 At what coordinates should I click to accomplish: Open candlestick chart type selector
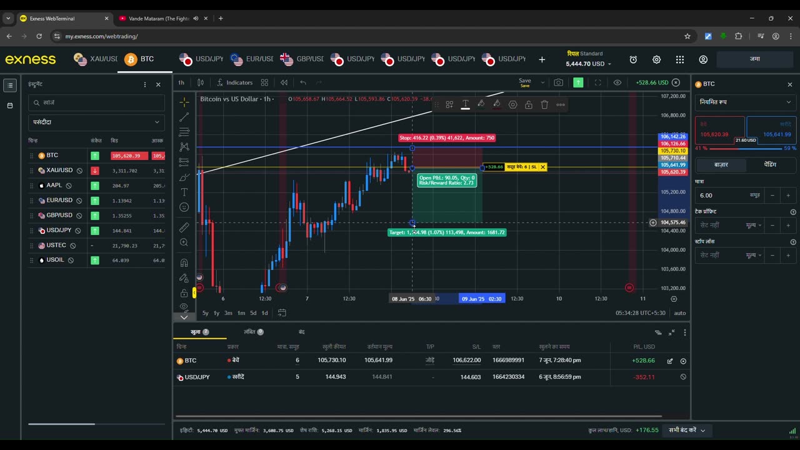(x=201, y=82)
